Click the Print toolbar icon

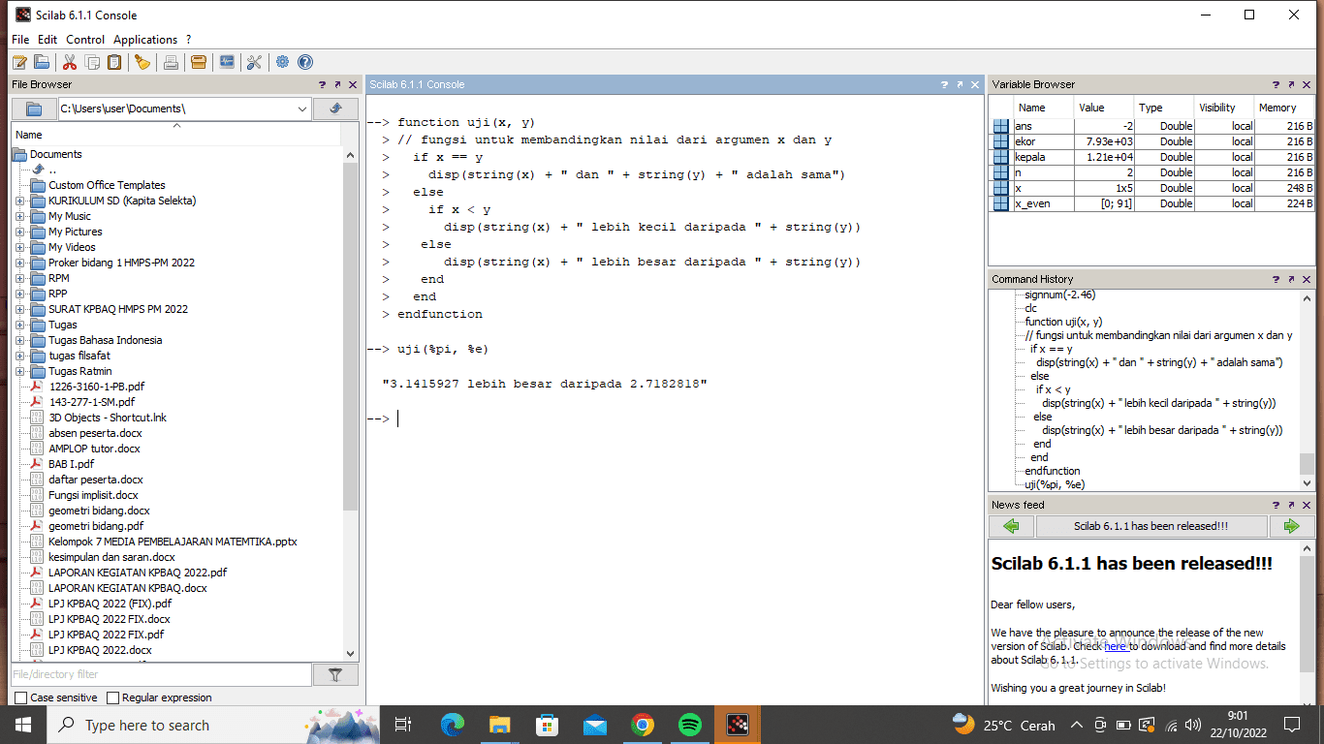tap(171, 62)
